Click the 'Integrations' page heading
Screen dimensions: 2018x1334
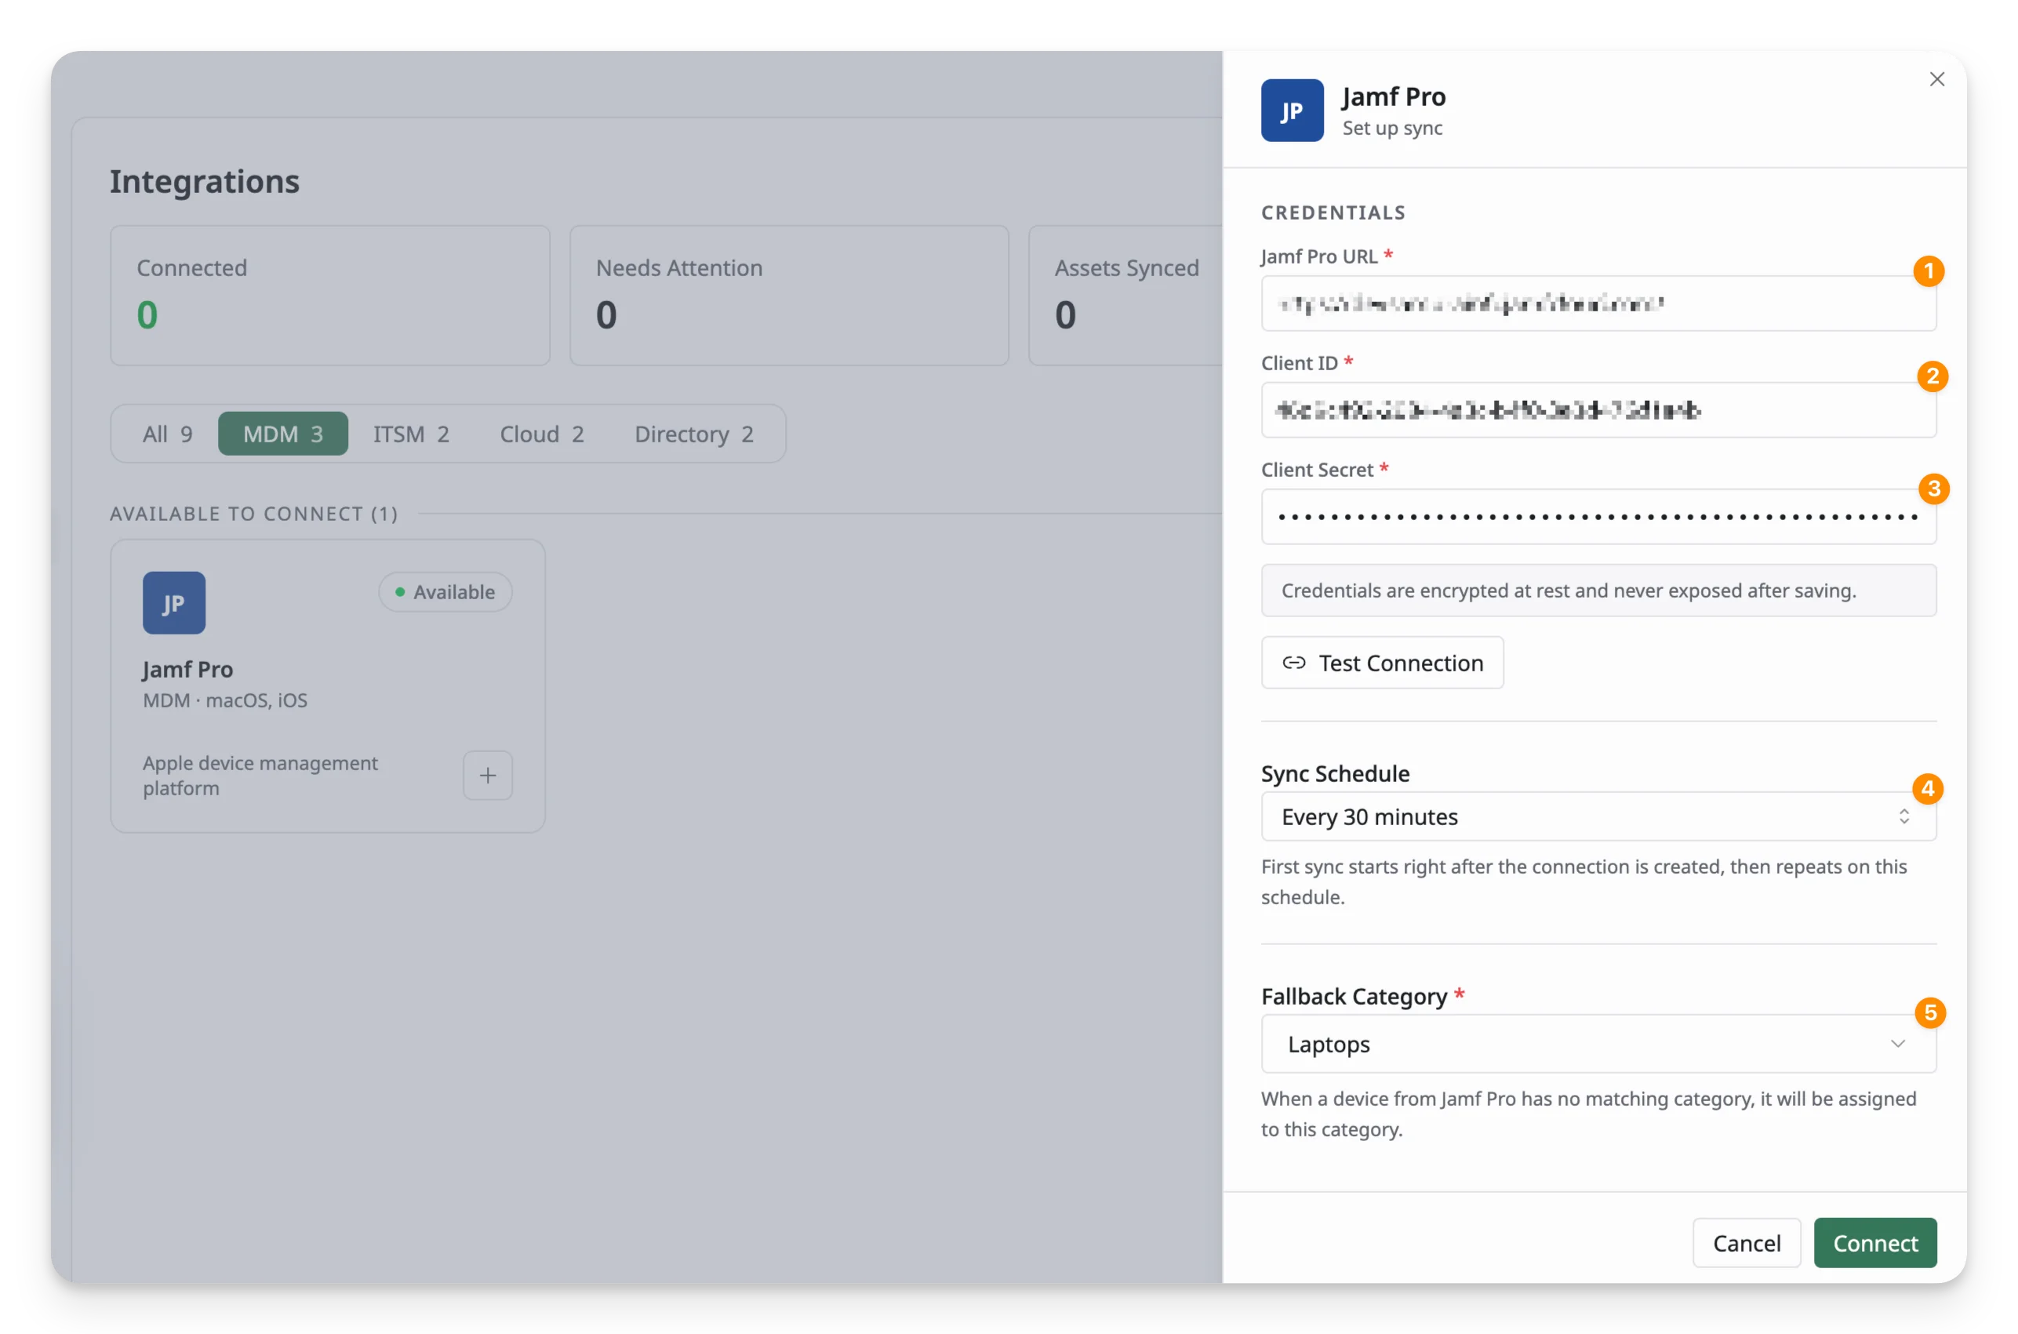pos(204,181)
